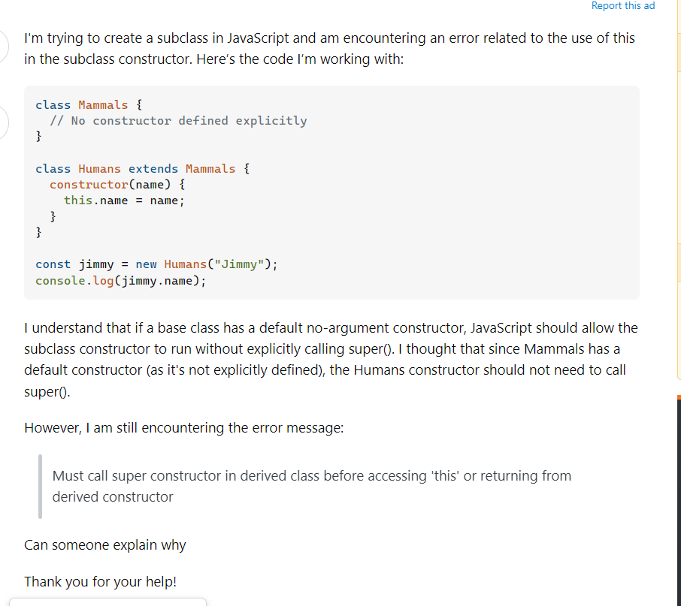The width and height of the screenshot is (681, 606).
Task: Click the "constructor(name) {" code line
Action: pos(117,185)
